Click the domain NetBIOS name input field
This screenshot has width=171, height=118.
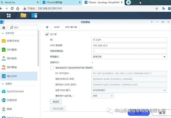(x=129, y=79)
